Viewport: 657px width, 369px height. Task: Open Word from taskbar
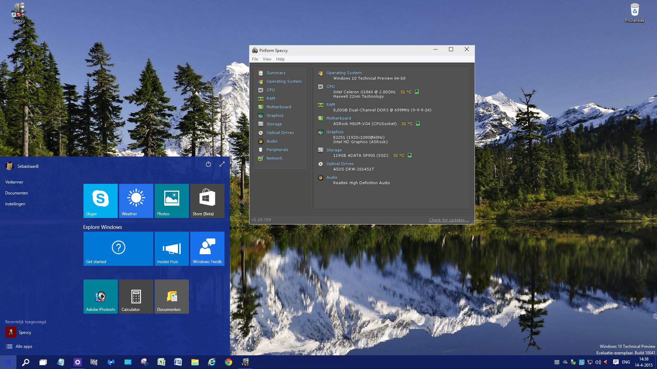click(x=178, y=362)
